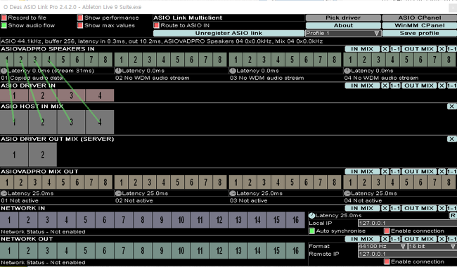Viewport: 457px width, 267px height.
Task: Select OUT MIX in NETWORK IN header
Action: (x=419, y=208)
